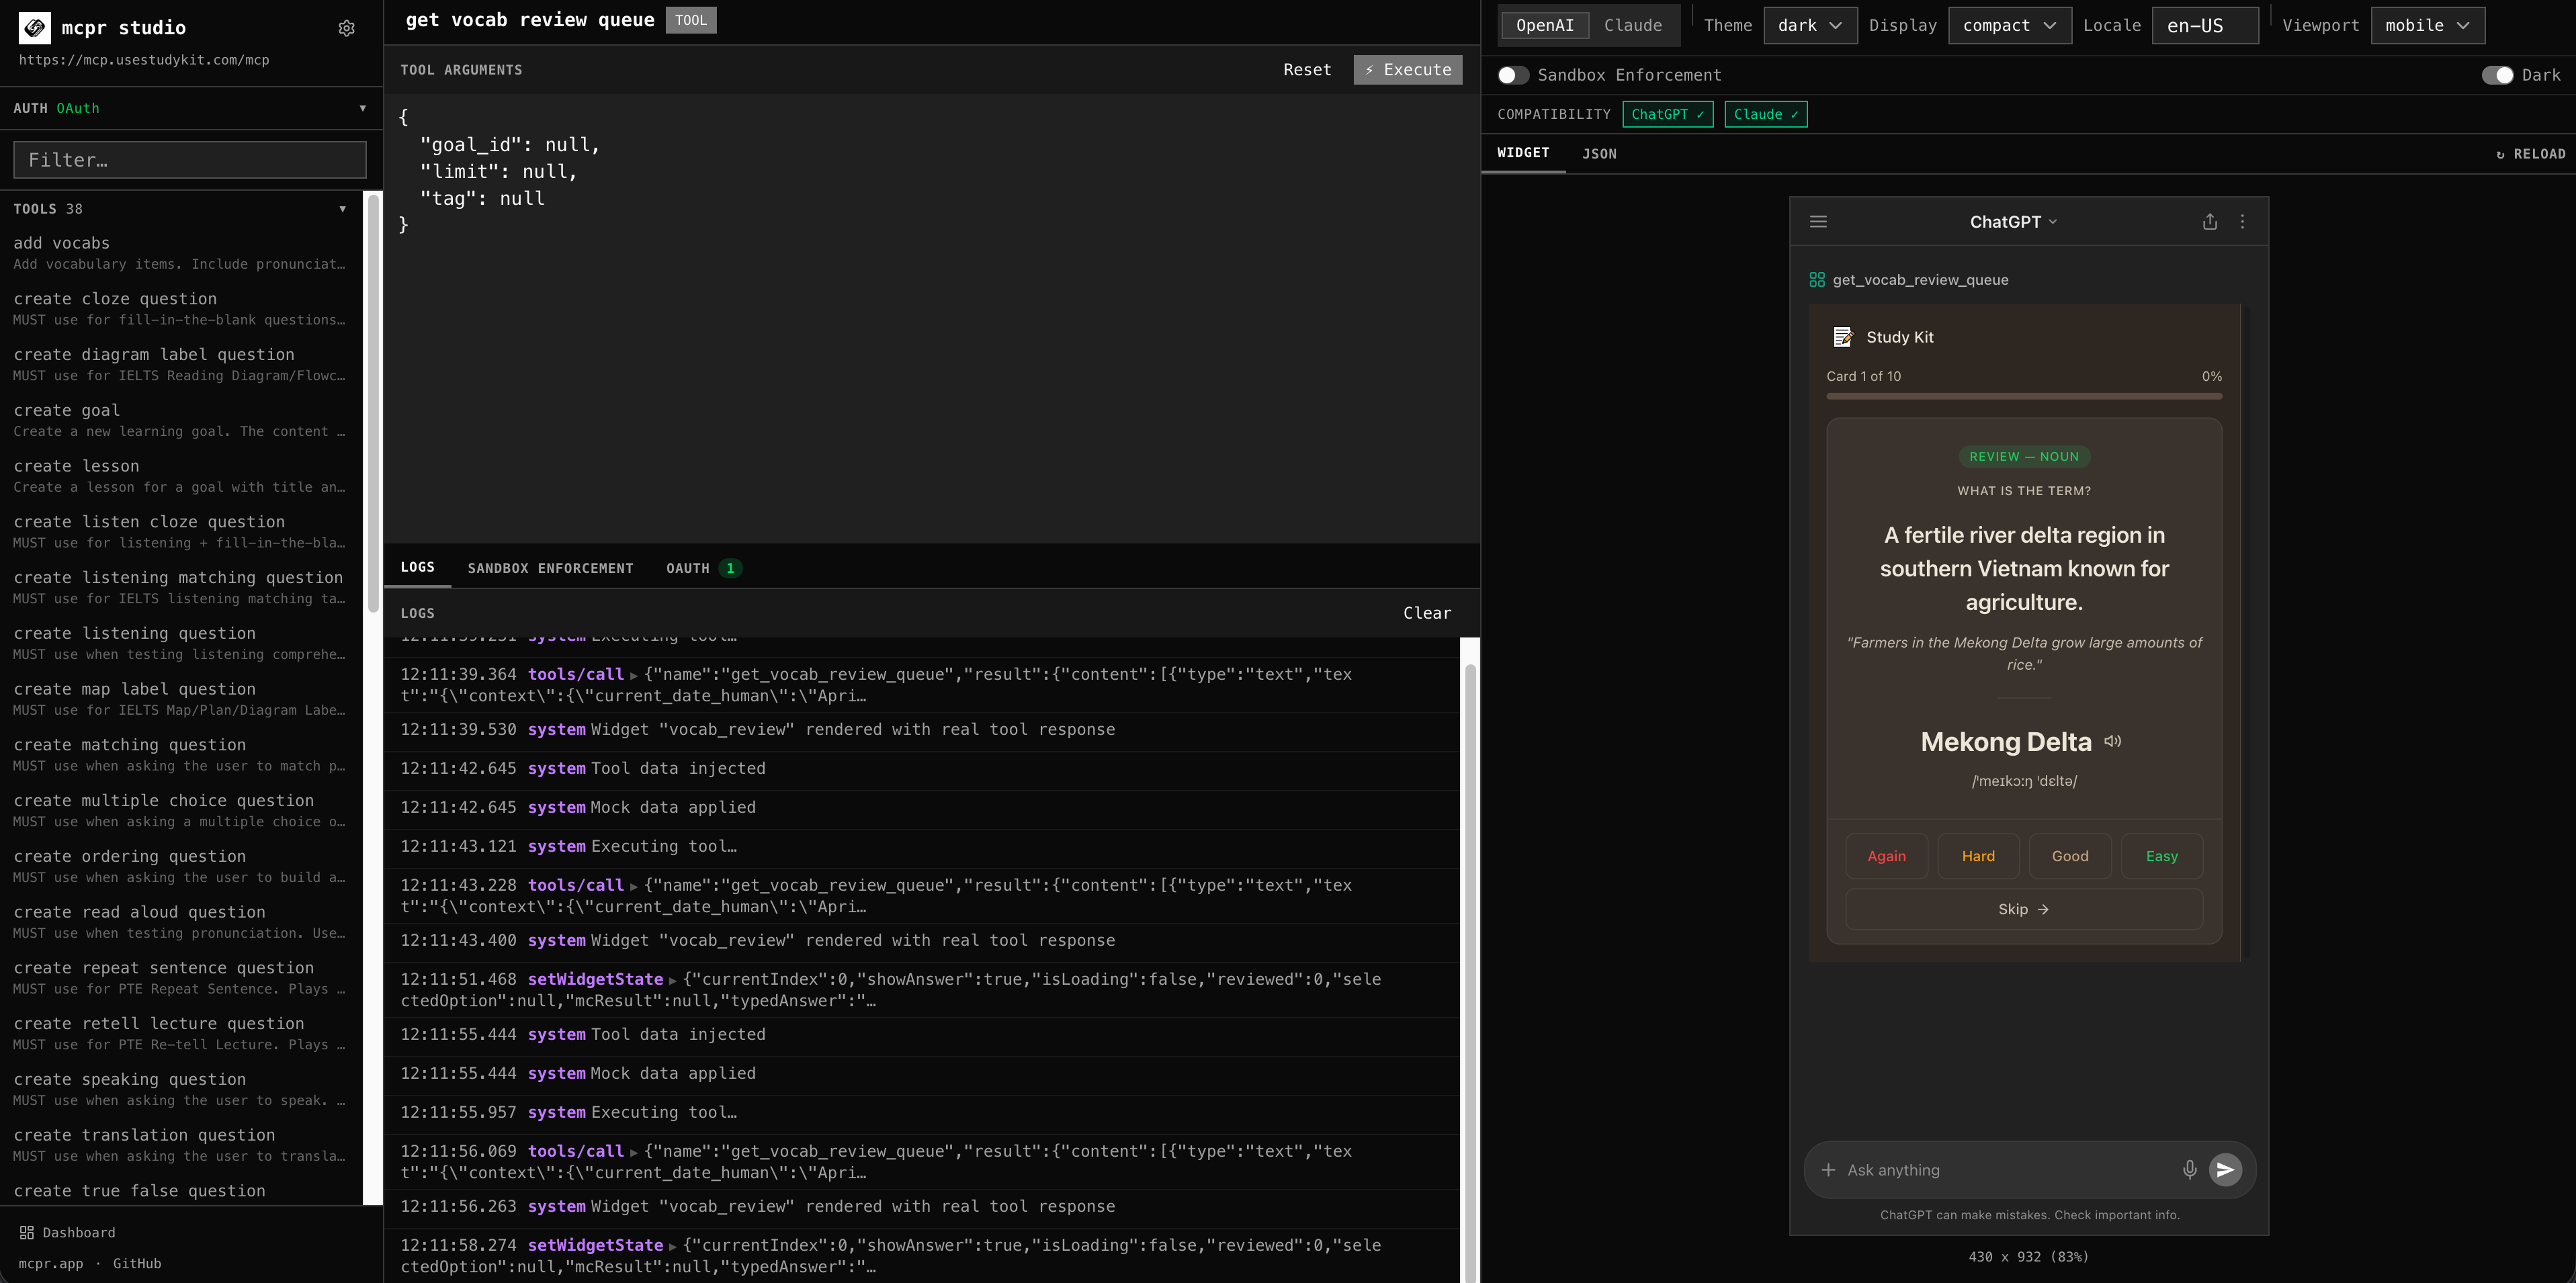Click the card progress bar under Card 1 of 10
The width and height of the screenshot is (2576, 1283).
point(2023,396)
